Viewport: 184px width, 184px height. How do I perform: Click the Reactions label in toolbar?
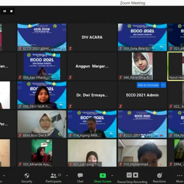[160, 181]
